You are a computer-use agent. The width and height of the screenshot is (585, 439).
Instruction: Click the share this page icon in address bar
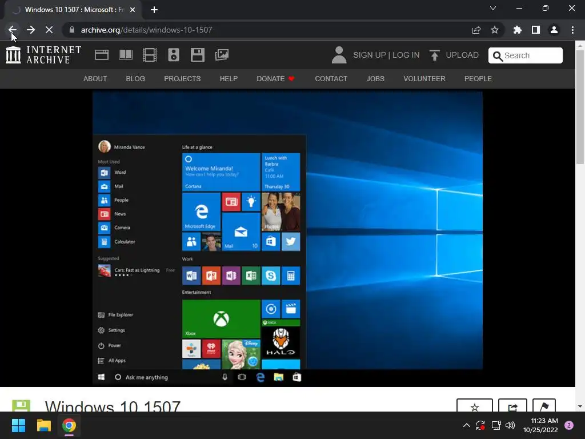pyautogui.click(x=476, y=30)
